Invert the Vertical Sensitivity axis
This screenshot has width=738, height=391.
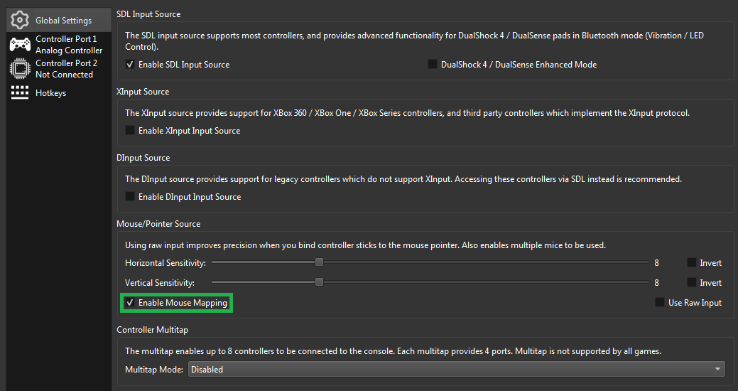(x=691, y=283)
